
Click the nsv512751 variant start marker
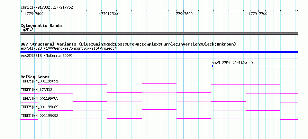(x=212, y=66)
